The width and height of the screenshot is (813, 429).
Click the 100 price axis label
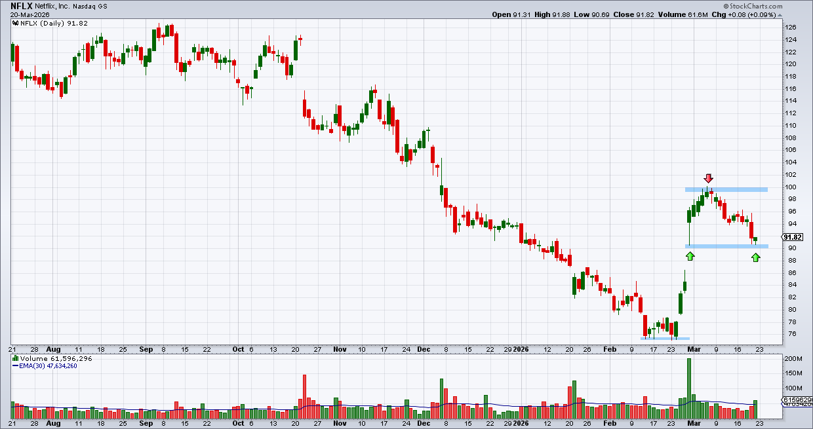click(791, 187)
